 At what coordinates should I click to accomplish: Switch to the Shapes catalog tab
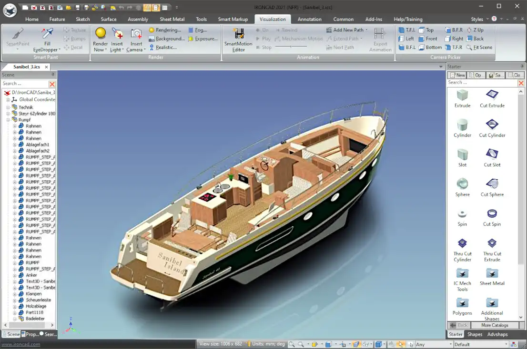click(x=475, y=334)
